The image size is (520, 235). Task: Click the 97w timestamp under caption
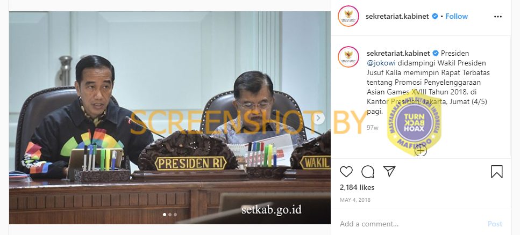pyautogui.click(x=373, y=128)
